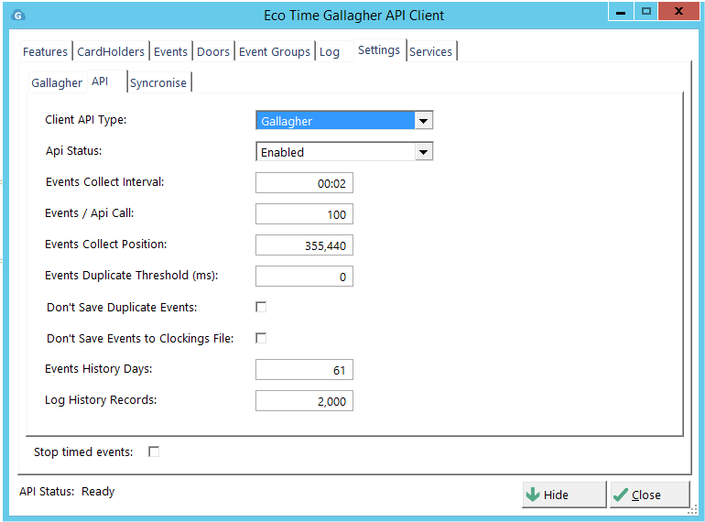Image resolution: width=705 pixels, height=522 pixels.
Task: Click the 'Client API Type:' label
Action: pos(86,120)
